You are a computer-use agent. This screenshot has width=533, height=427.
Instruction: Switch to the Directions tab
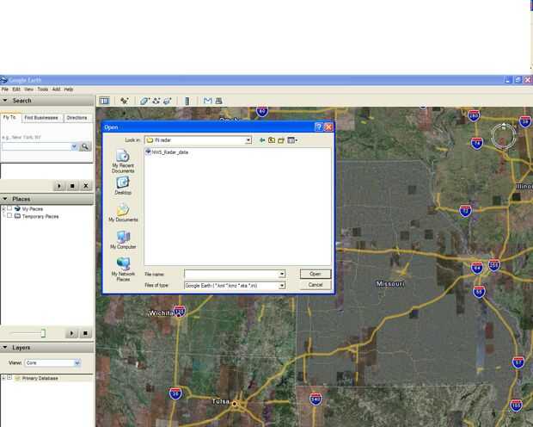[77, 118]
